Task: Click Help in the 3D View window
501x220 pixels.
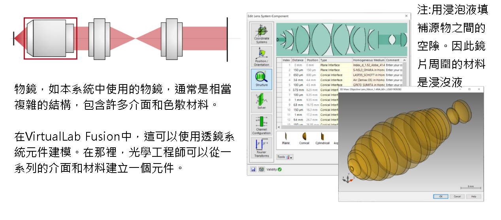Action: [473, 196]
